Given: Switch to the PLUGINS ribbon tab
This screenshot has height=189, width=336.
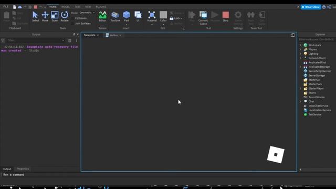Looking at the screenshot, I should tap(101, 7).
